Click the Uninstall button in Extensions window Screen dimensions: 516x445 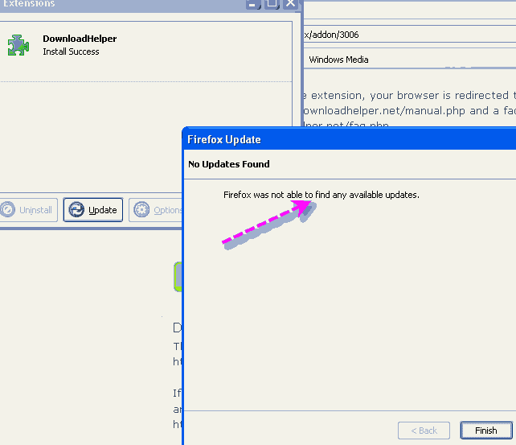point(28,210)
